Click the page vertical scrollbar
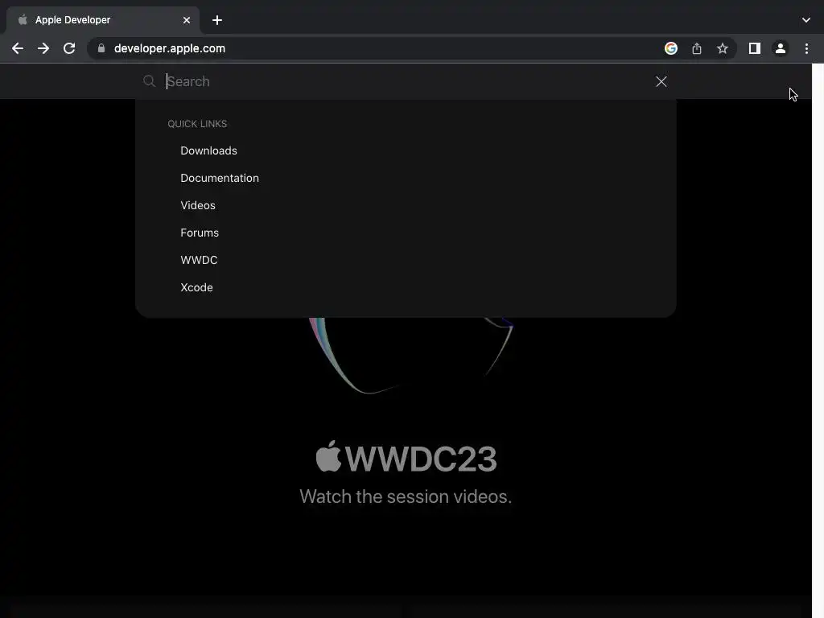Screen dimensions: 824x618 coord(818,340)
